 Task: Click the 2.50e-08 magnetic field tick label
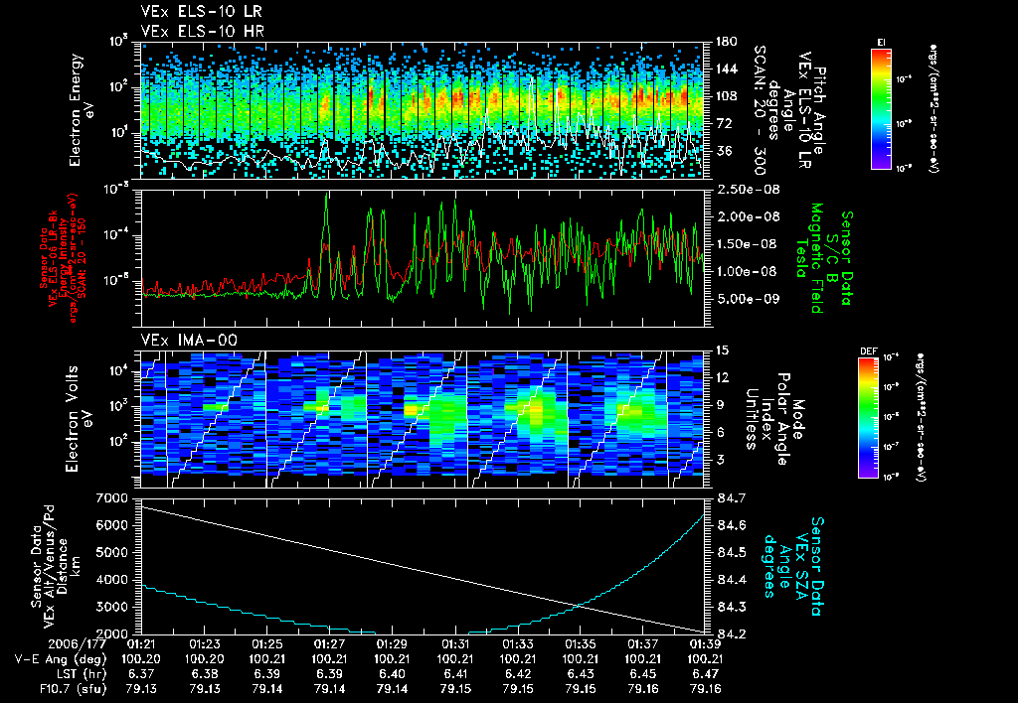point(748,190)
